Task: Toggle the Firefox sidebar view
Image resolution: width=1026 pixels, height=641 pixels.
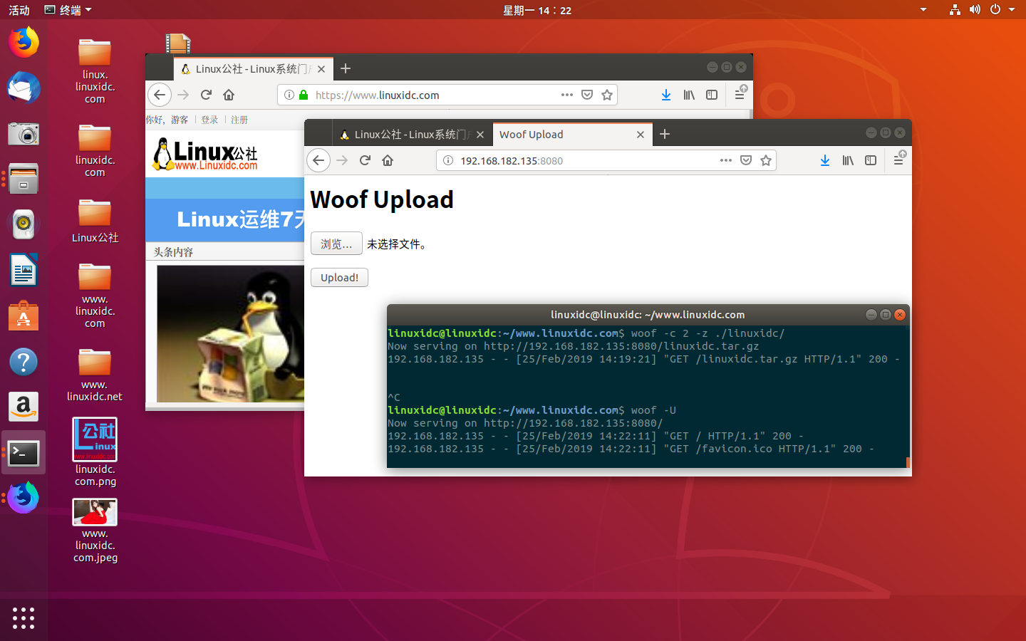Action: click(871, 160)
